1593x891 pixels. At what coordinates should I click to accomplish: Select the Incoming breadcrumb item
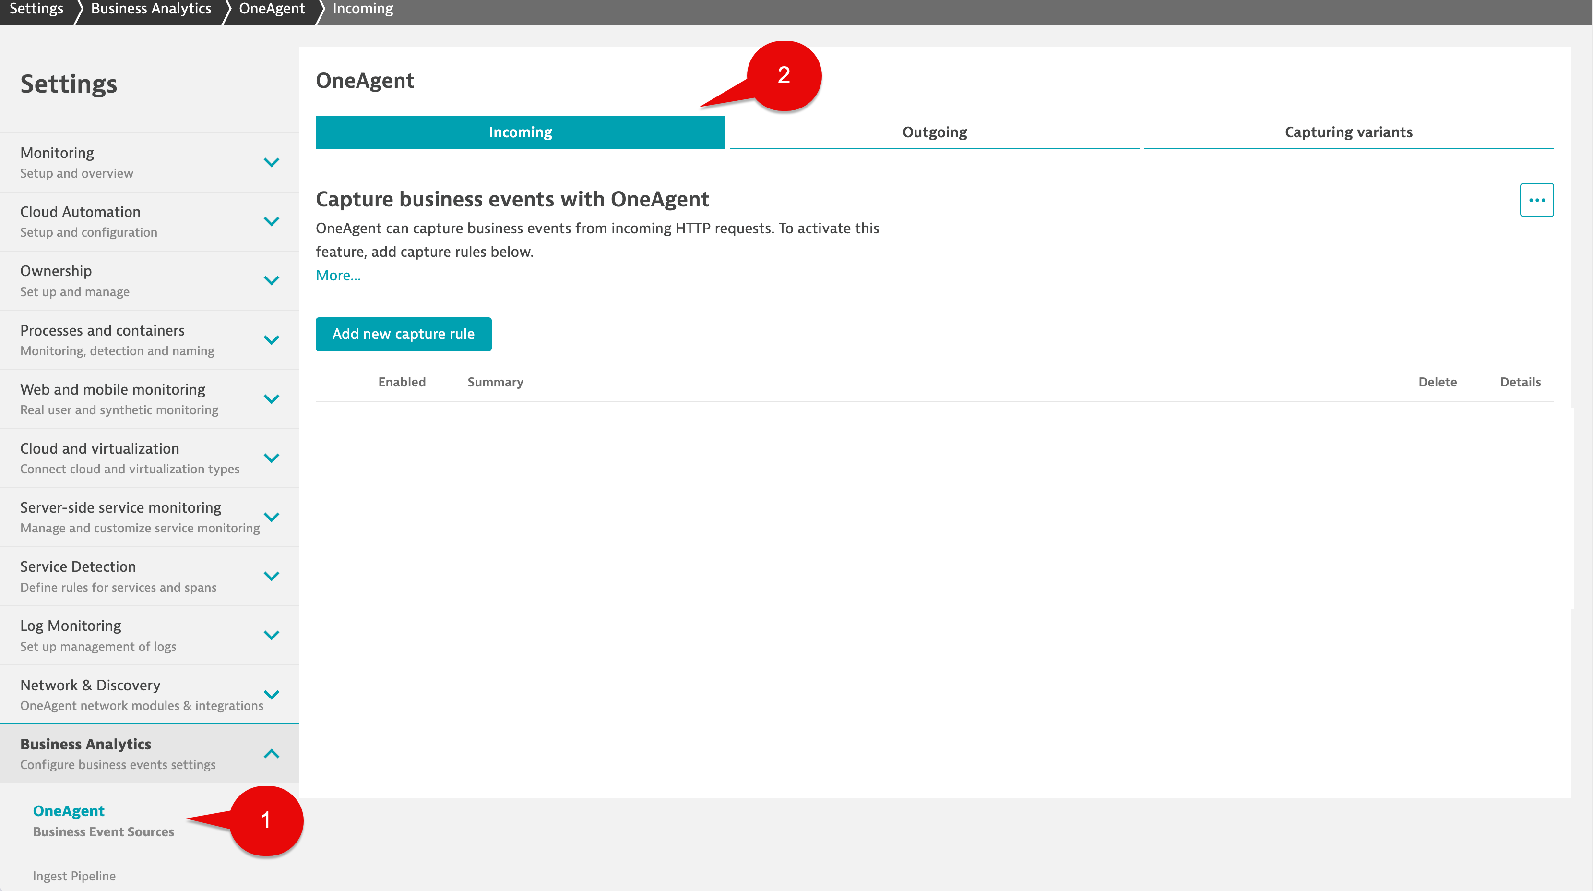(x=362, y=9)
